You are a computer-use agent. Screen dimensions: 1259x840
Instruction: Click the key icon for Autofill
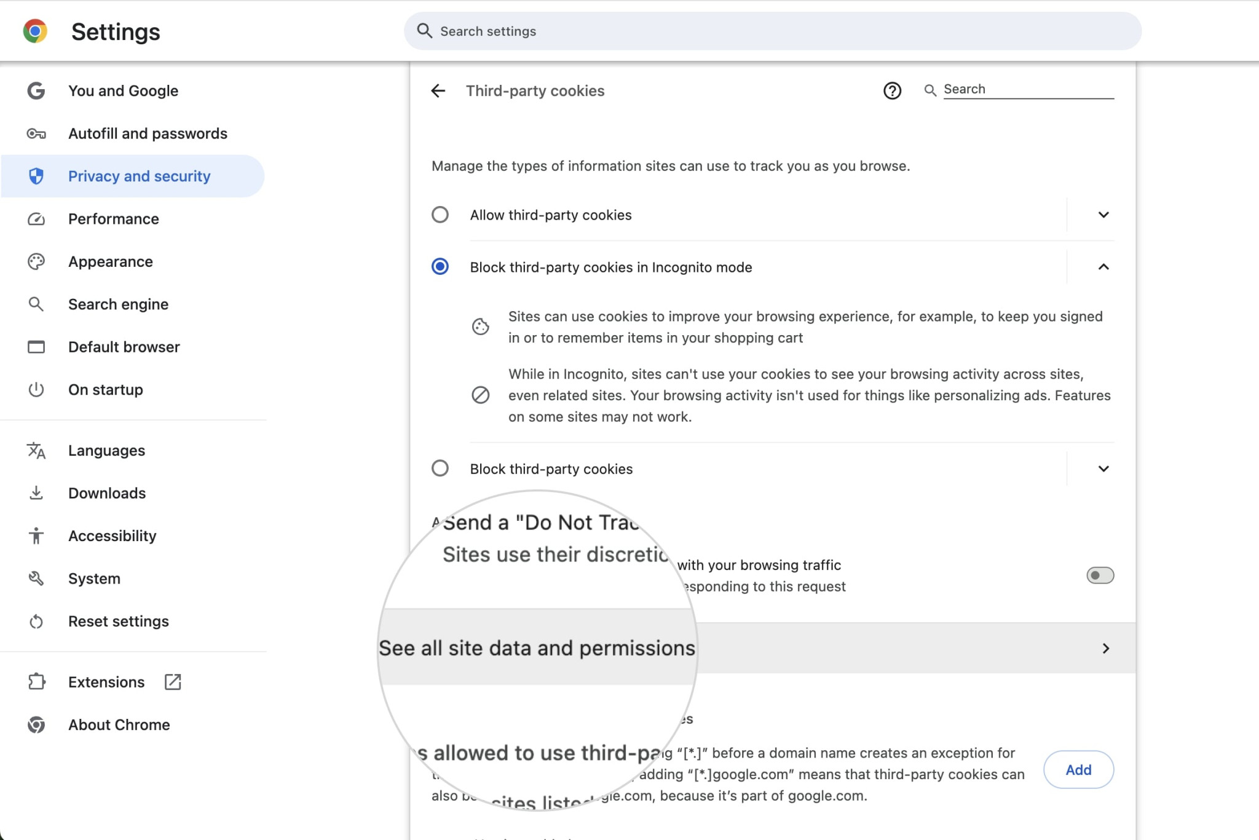[x=36, y=133]
